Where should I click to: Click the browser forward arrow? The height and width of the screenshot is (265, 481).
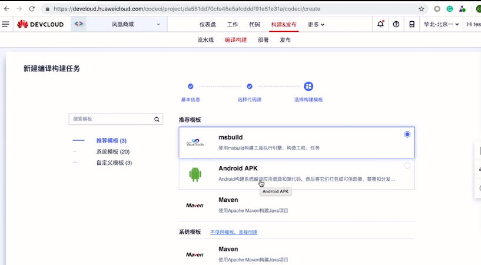tap(19, 9)
